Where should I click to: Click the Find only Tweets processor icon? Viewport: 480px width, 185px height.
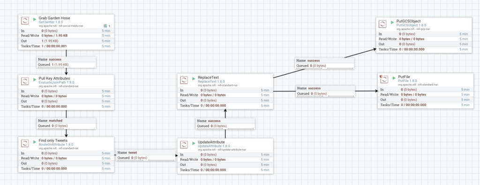point(25,143)
